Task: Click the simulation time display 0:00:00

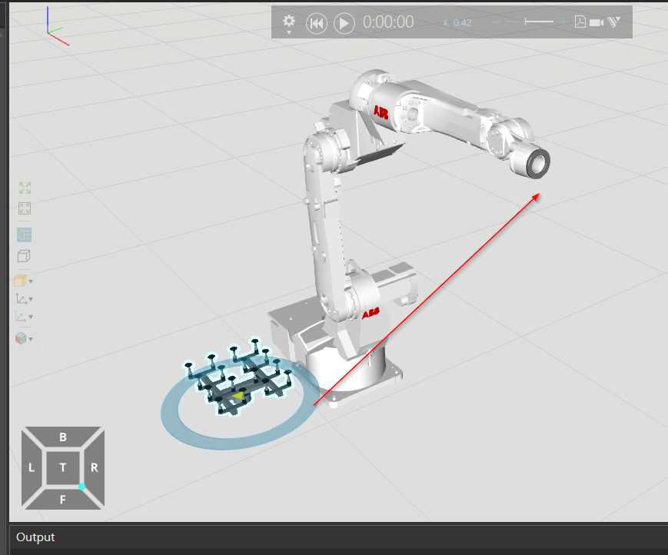Action: tap(388, 22)
